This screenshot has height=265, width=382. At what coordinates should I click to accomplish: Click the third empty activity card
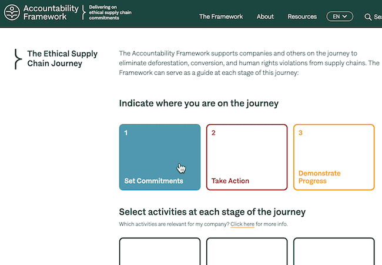tap(334, 251)
